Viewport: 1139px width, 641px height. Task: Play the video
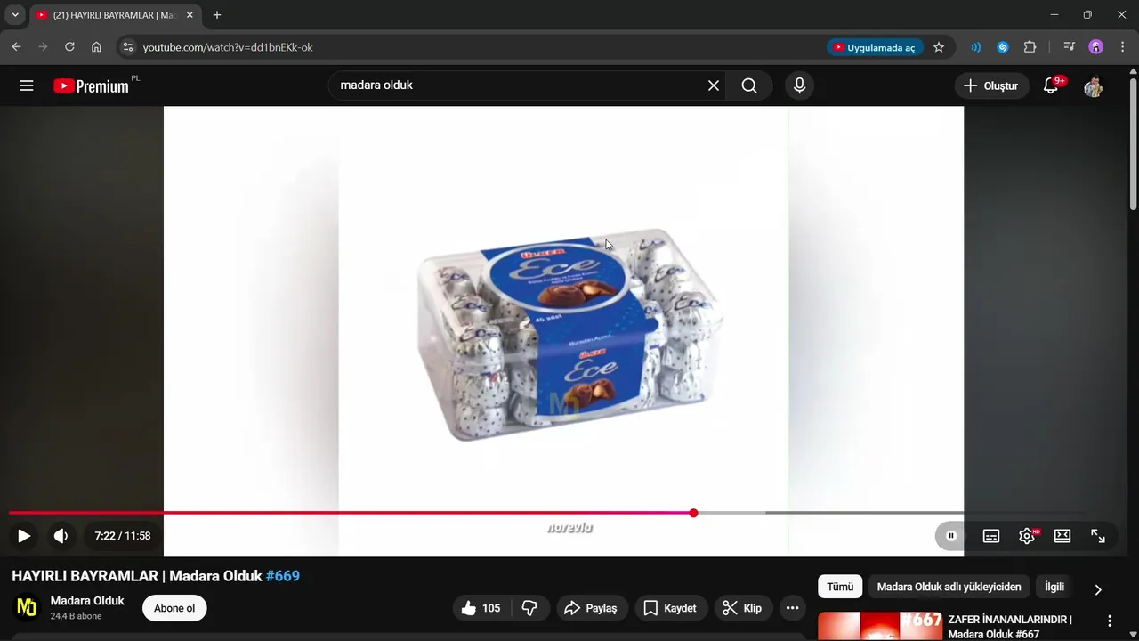[24, 536]
